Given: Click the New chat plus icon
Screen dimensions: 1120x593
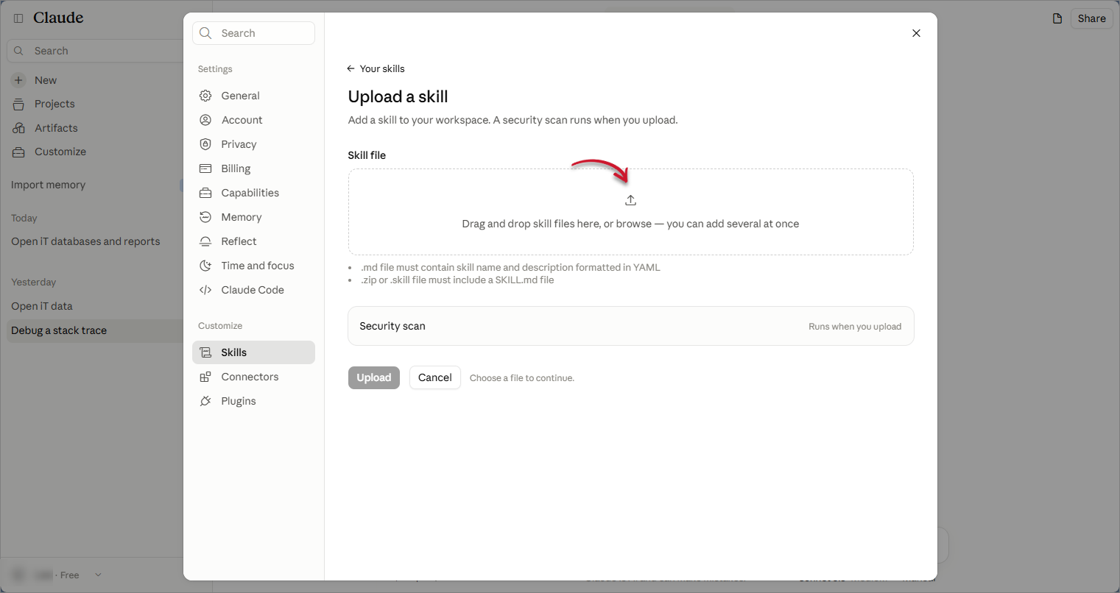Looking at the screenshot, I should pyautogui.click(x=18, y=80).
